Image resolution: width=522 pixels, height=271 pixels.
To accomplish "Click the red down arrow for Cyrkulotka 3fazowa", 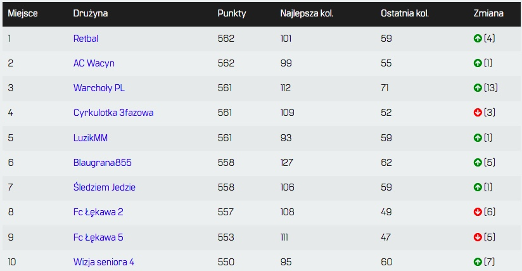I will (478, 113).
